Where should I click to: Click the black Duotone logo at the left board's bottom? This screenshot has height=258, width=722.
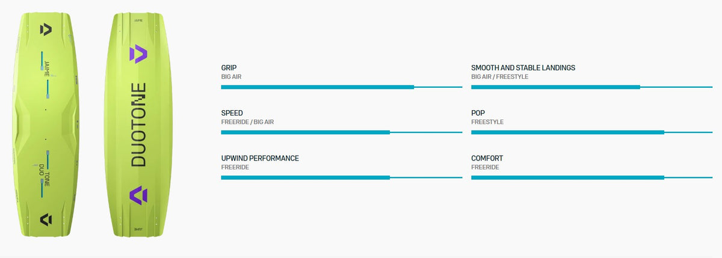tap(46, 220)
